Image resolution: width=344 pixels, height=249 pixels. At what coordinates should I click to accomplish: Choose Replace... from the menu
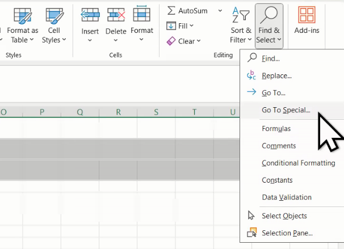(276, 75)
